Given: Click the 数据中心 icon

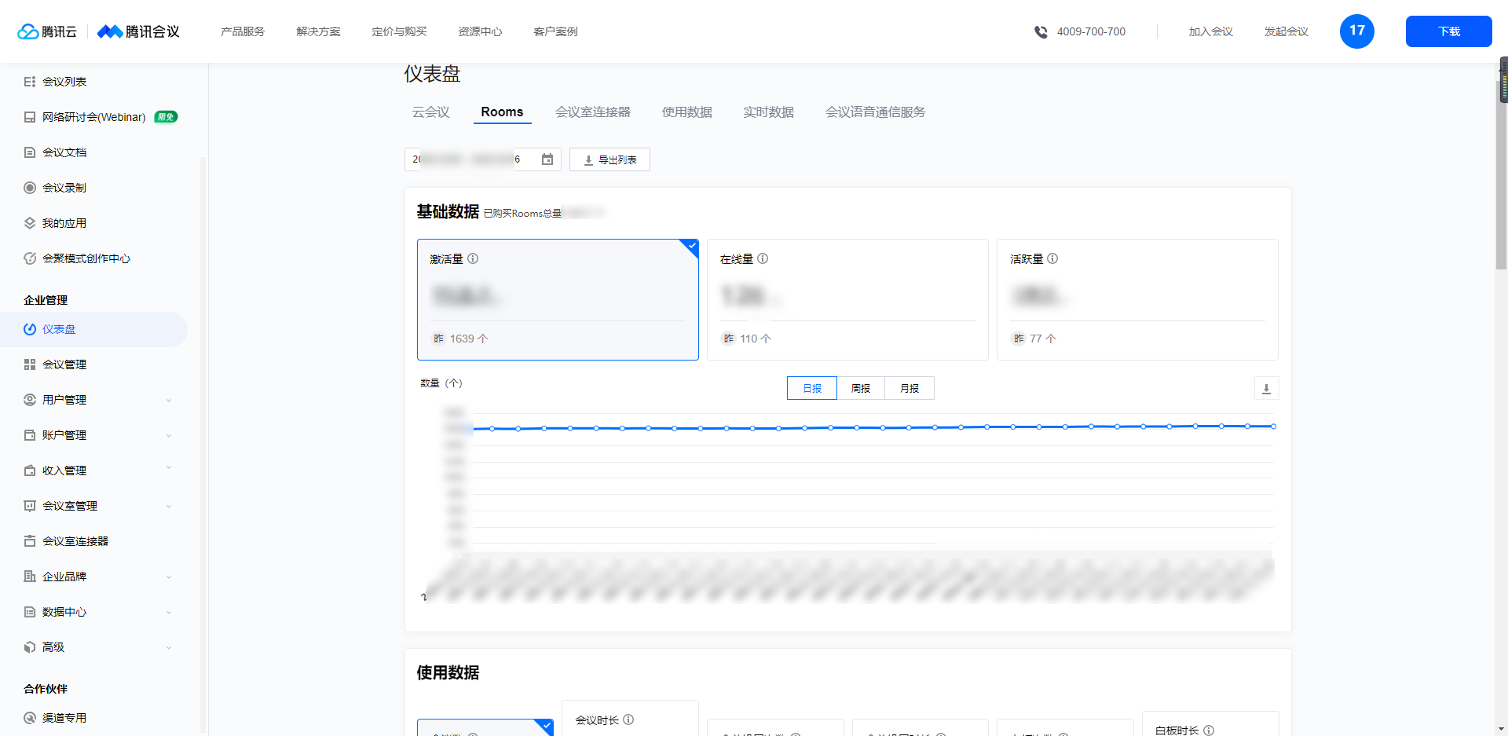Looking at the screenshot, I should click(30, 612).
